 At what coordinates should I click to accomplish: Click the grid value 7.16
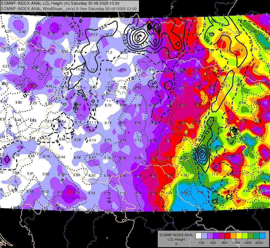(123, 193)
